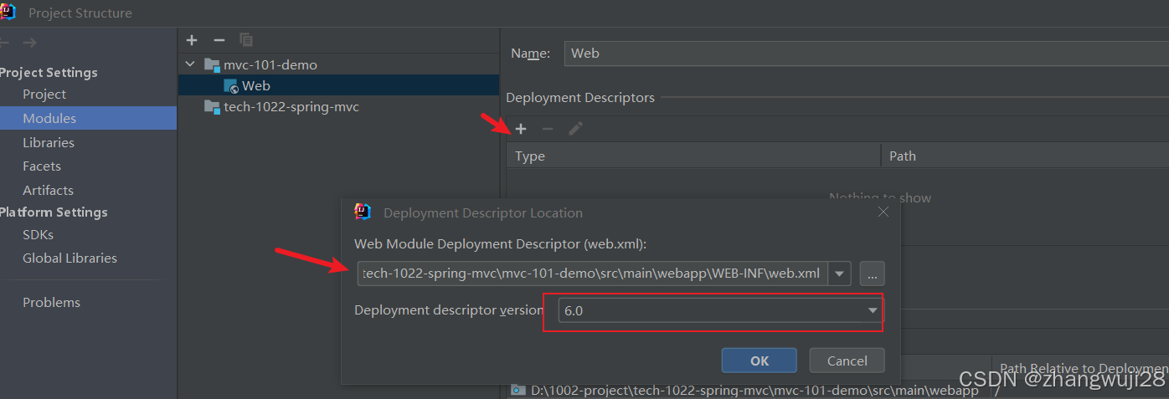Add a new deployment descriptor
Image resolution: width=1169 pixels, height=399 pixels.
tap(521, 129)
